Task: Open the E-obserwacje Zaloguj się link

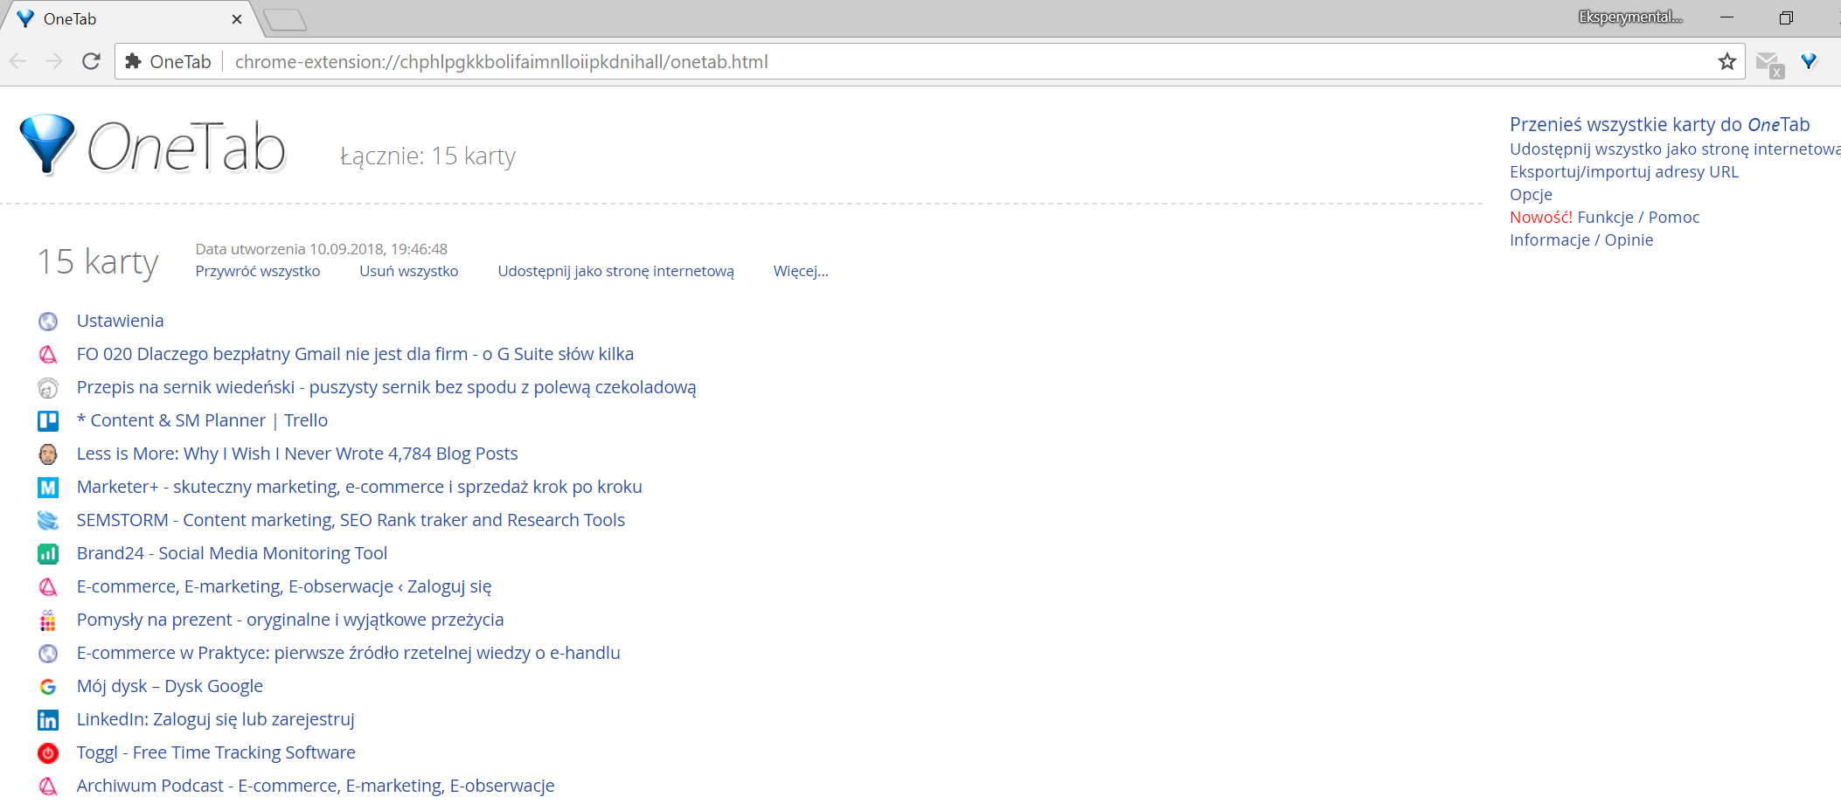Action: click(284, 586)
